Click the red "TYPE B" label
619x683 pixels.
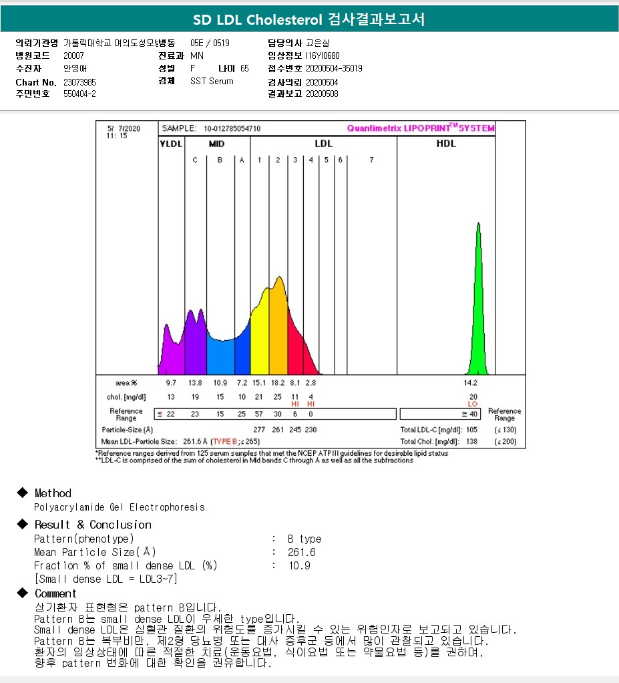(x=224, y=441)
